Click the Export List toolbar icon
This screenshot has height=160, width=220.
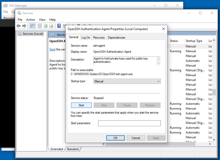point(51,26)
